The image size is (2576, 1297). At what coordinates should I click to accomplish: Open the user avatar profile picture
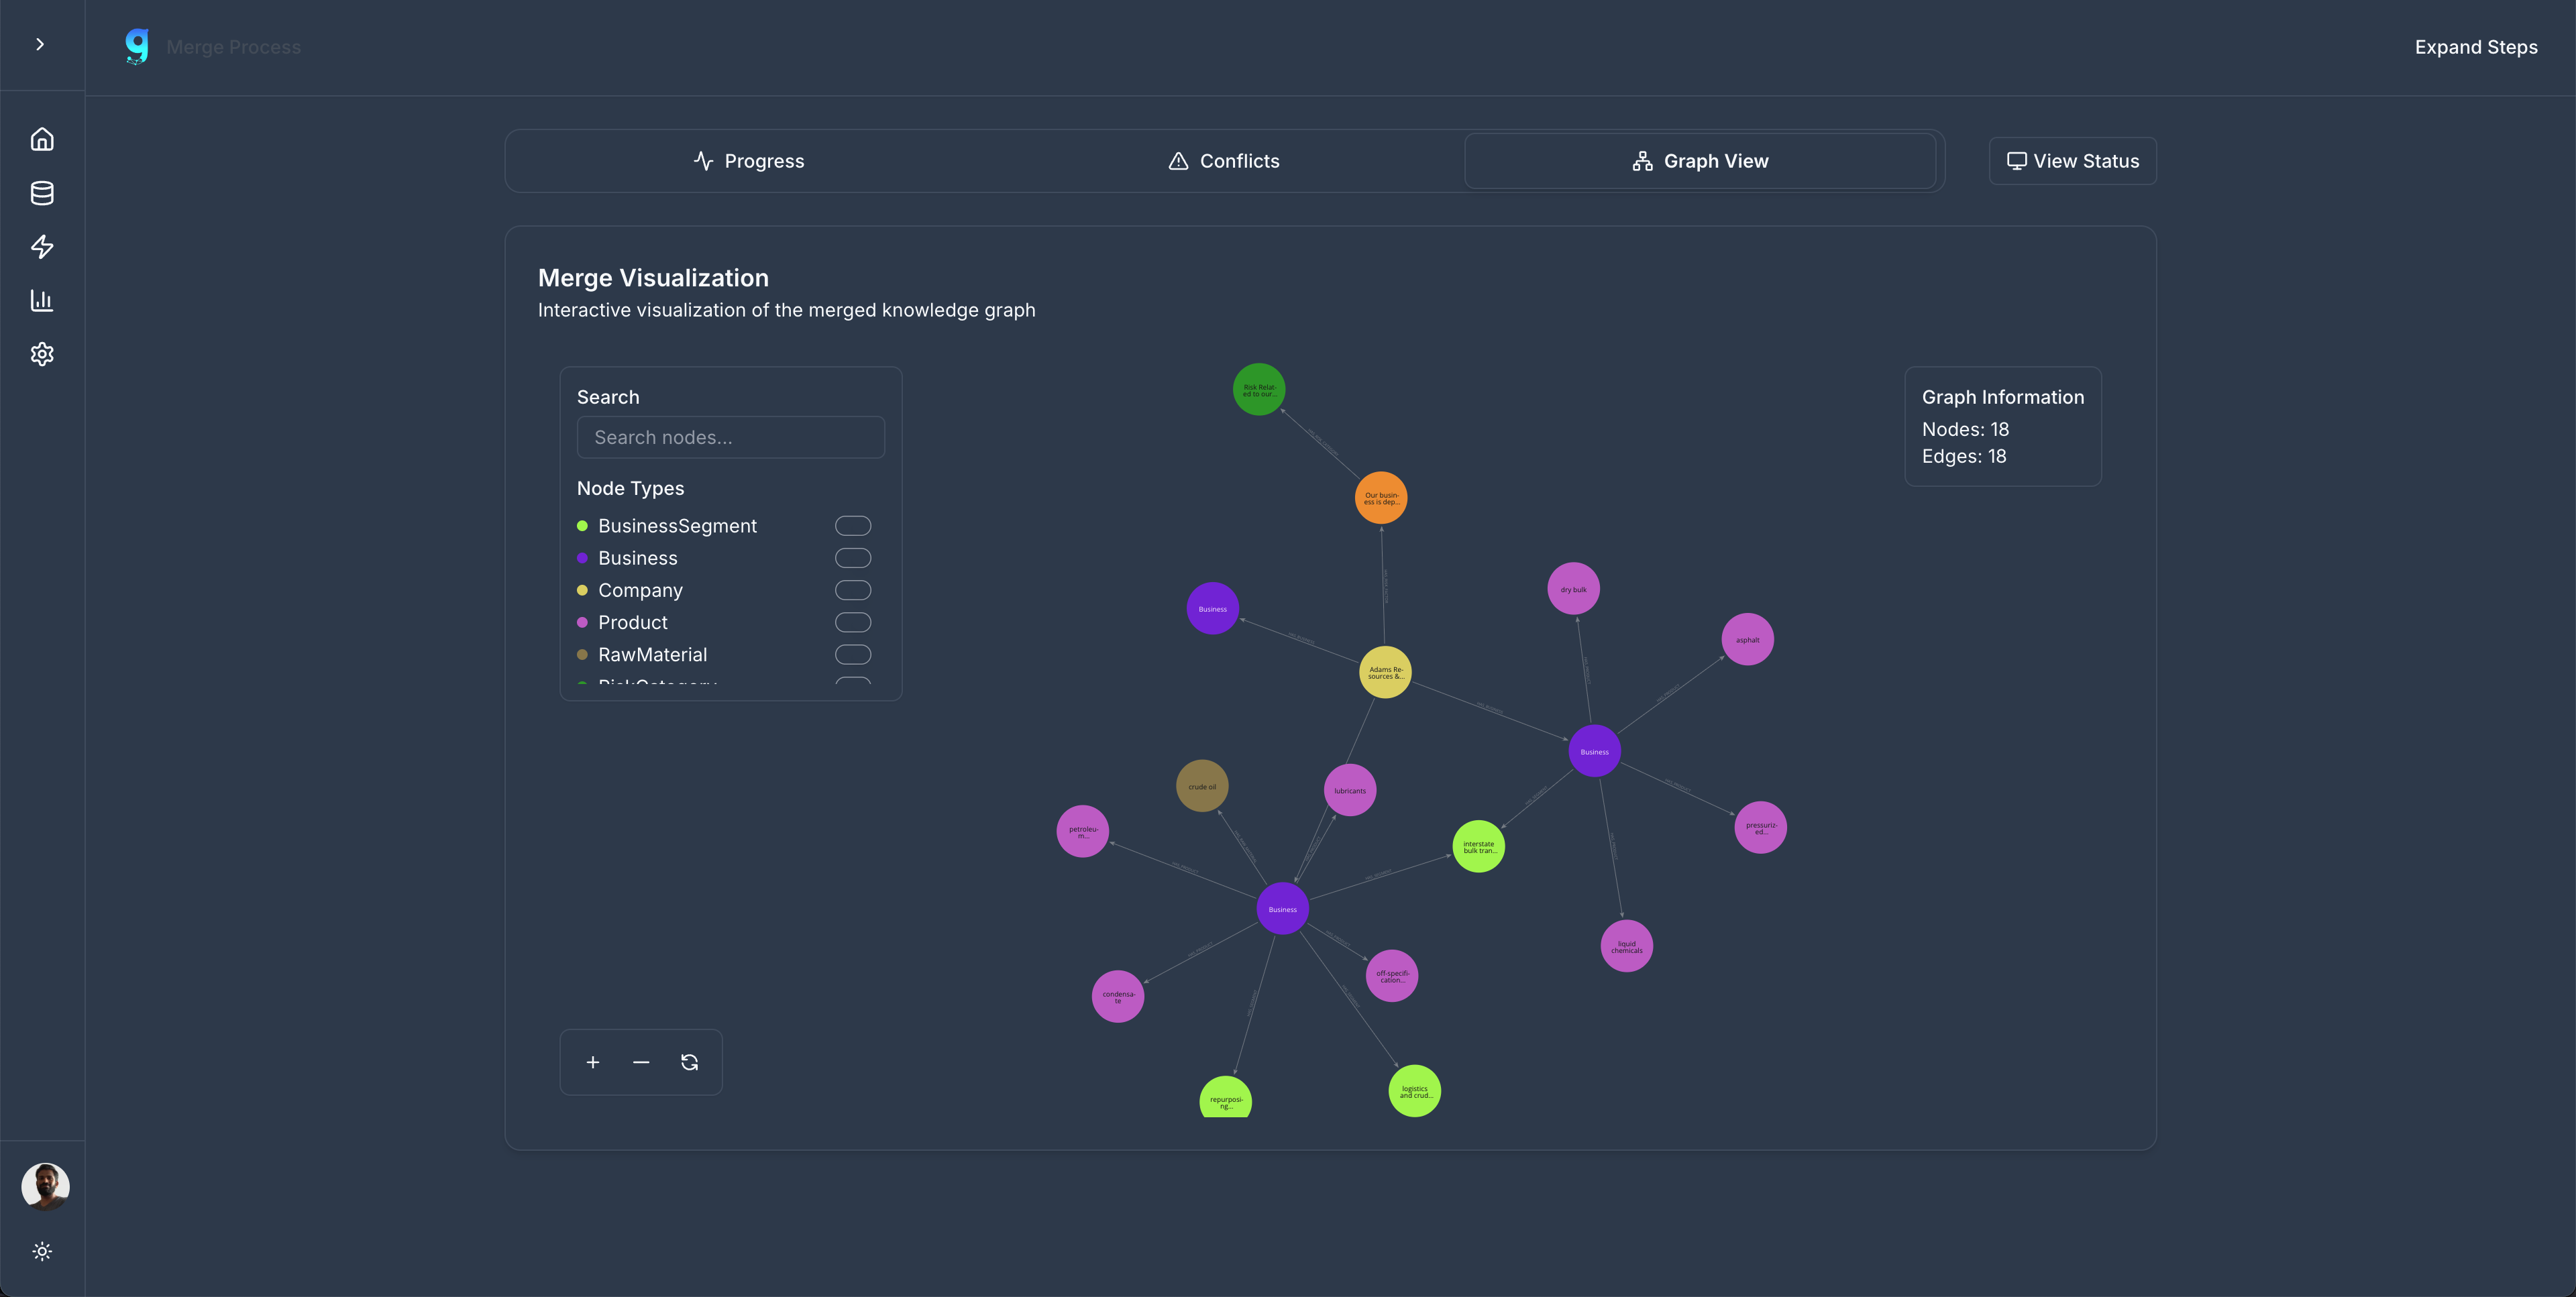pos(45,1186)
